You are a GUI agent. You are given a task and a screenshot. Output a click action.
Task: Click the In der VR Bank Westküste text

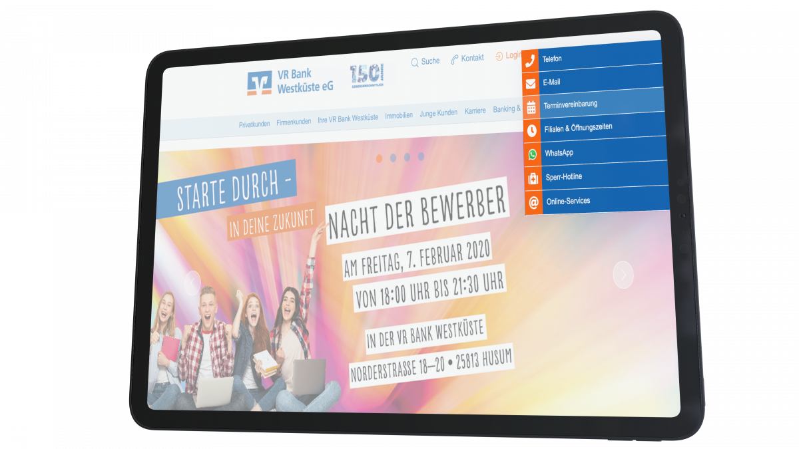pos(425,335)
